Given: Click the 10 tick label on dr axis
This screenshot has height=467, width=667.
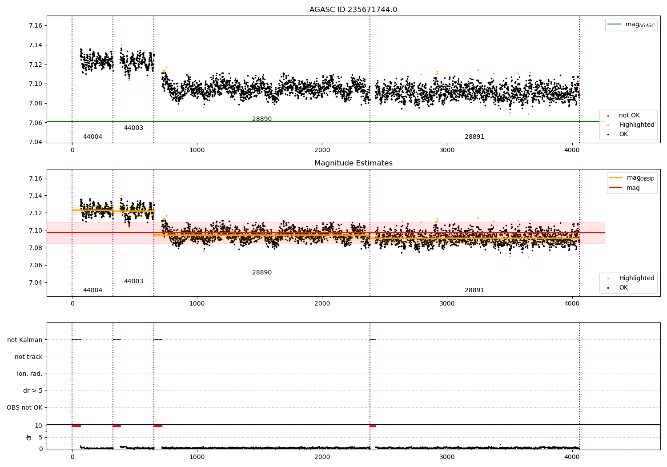Looking at the screenshot, I should point(39,426).
